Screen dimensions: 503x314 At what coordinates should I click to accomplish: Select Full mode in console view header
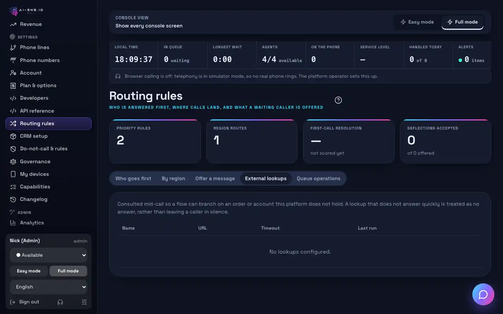point(463,22)
